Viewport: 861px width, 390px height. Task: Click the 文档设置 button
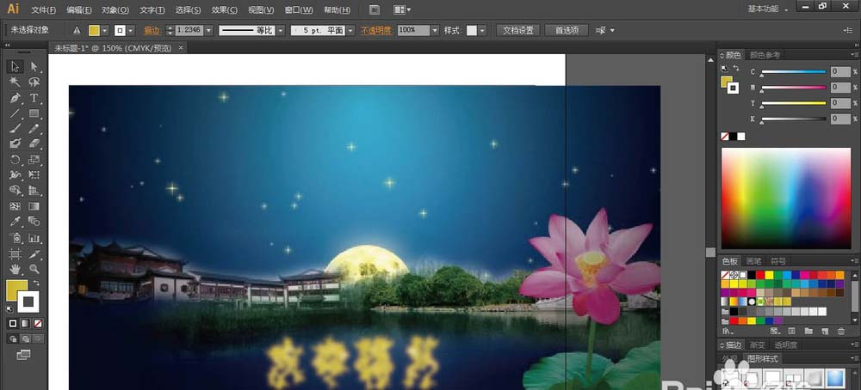[518, 31]
